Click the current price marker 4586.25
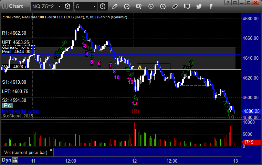 251,111
